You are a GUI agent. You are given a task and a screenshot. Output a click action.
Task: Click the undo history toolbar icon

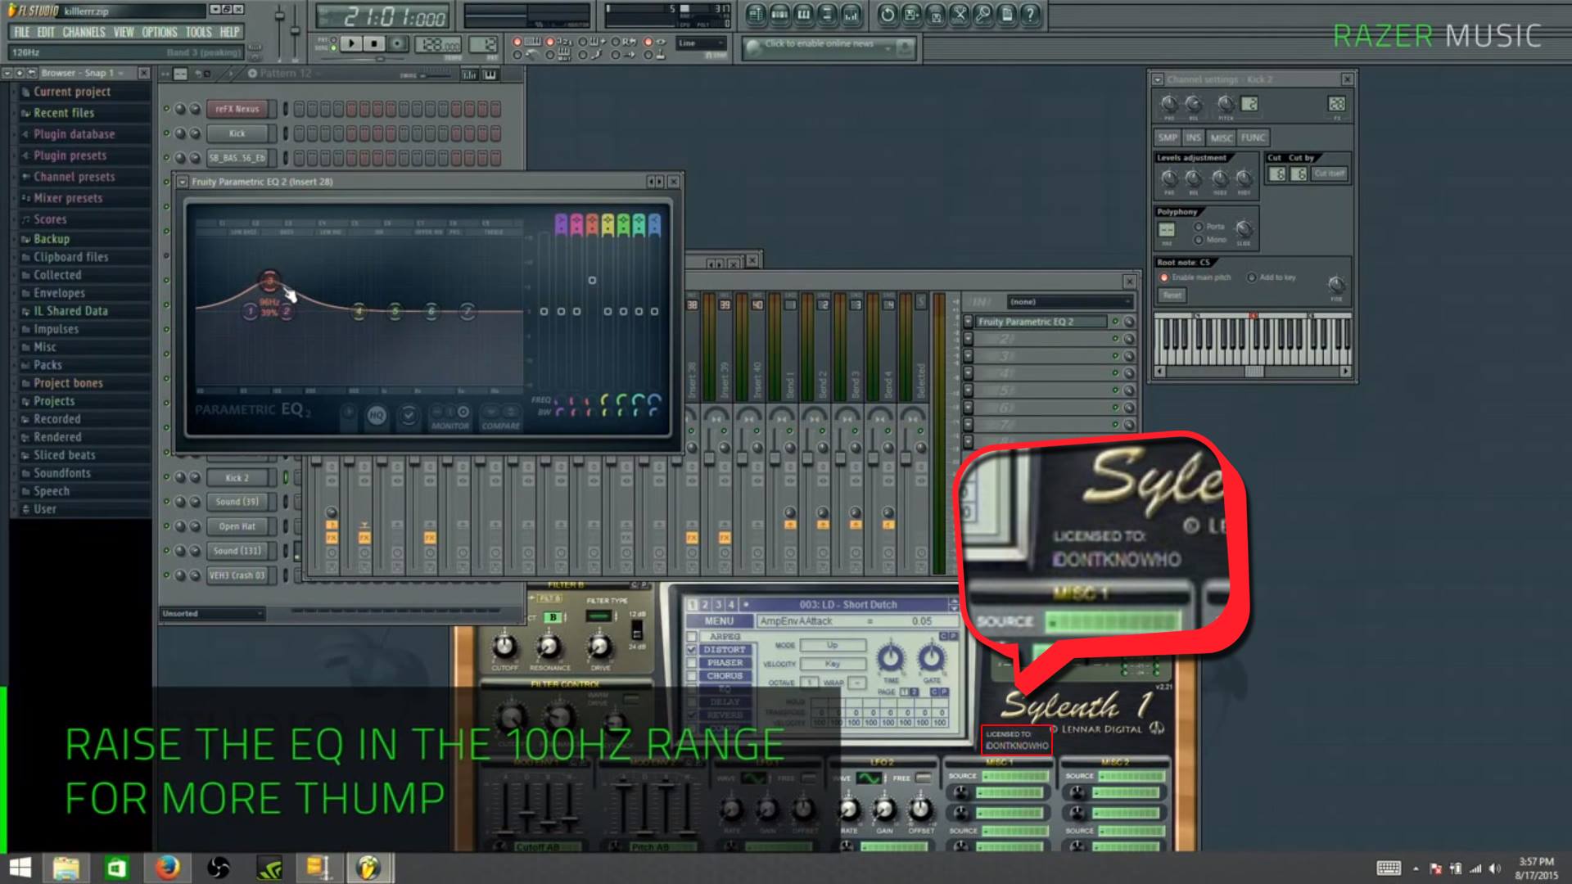(887, 14)
